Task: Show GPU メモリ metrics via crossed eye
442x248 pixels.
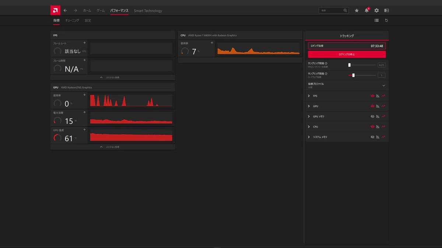Action: (x=372, y=116)
